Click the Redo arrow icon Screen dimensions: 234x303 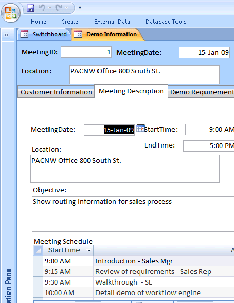click(58, 8)
